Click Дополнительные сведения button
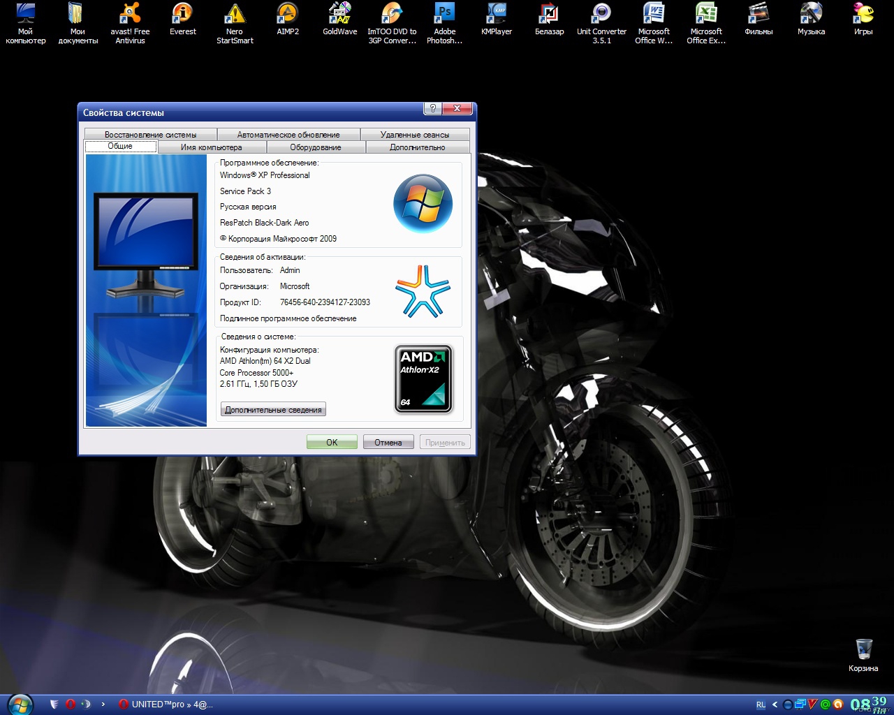894x715 pixels. coord(273,409)
